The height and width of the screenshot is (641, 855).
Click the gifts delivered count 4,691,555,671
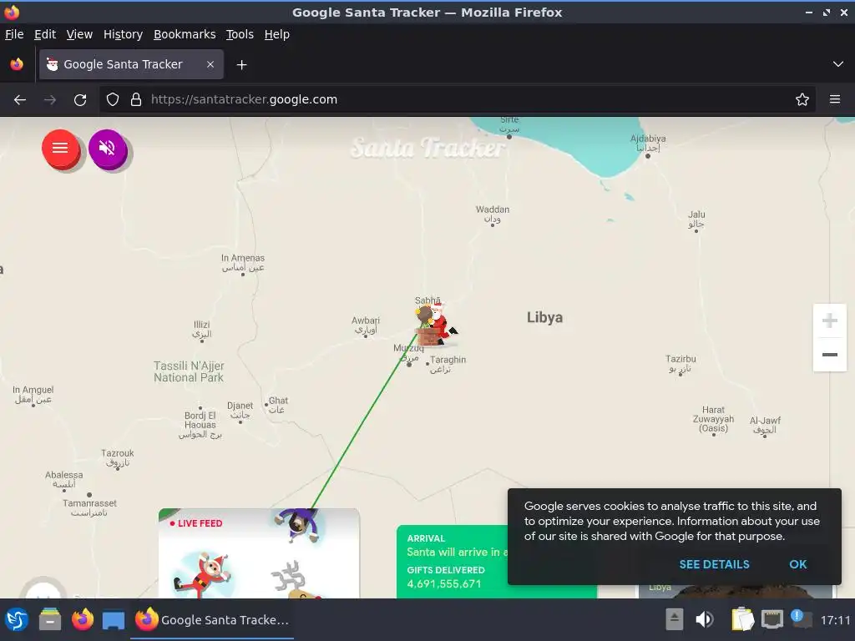pyautogui.click(x=444, y=583)
